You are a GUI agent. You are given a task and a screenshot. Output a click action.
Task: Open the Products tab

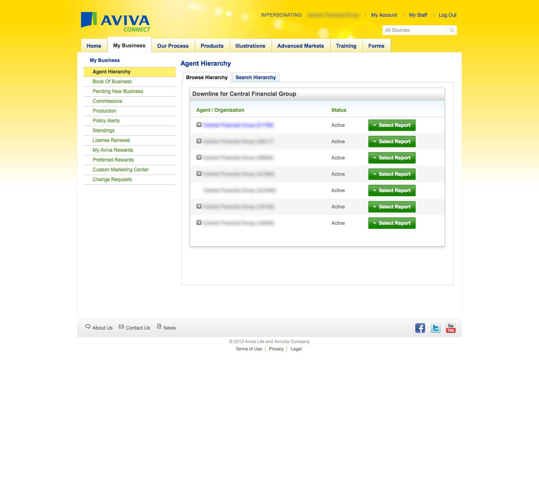(212, 46)
